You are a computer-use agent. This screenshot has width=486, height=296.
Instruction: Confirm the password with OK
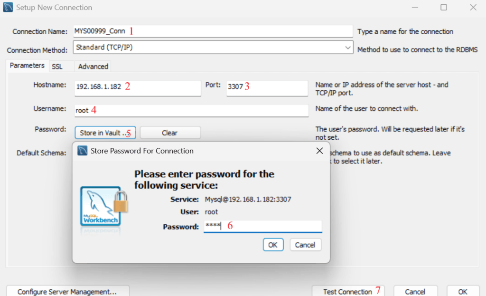click(x=273, y=245)
